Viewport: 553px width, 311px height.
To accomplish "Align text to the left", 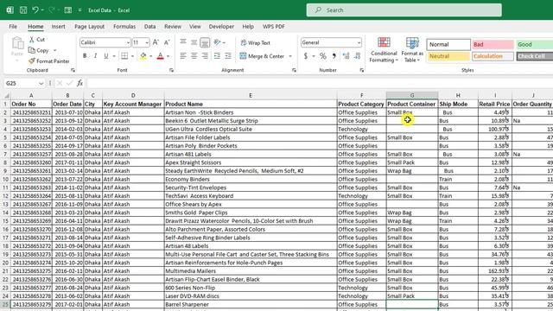I will coord(183,56).
